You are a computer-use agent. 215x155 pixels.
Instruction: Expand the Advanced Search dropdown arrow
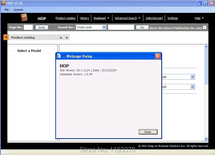(x=139, y=18)
